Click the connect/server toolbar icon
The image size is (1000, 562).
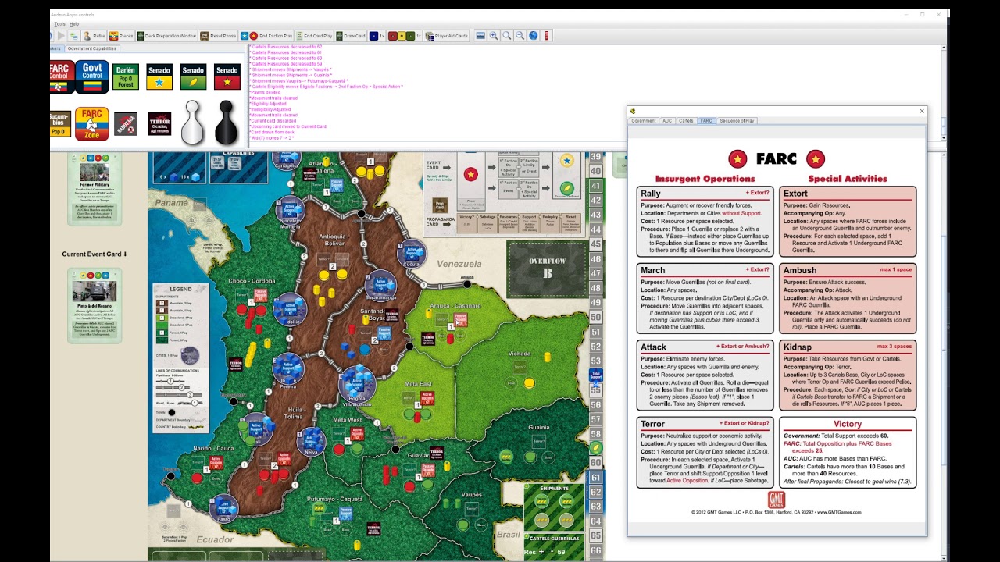[x=74, y=36]
